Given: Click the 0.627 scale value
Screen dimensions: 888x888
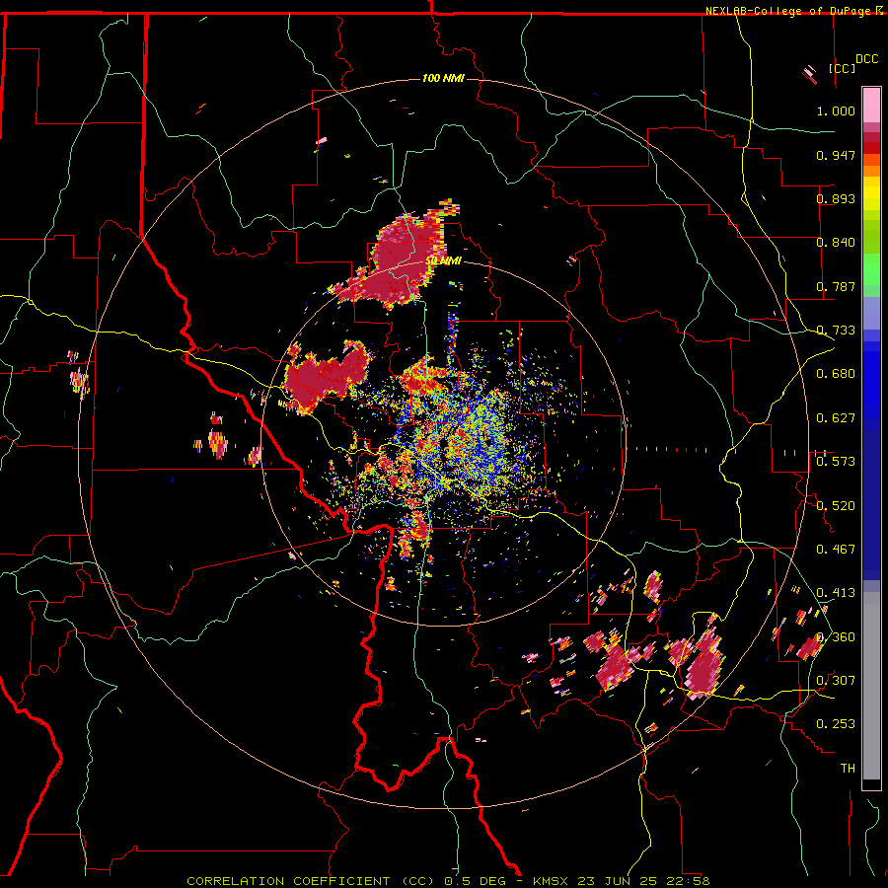Looking at the screenshot, I should [x=836, y=418].
